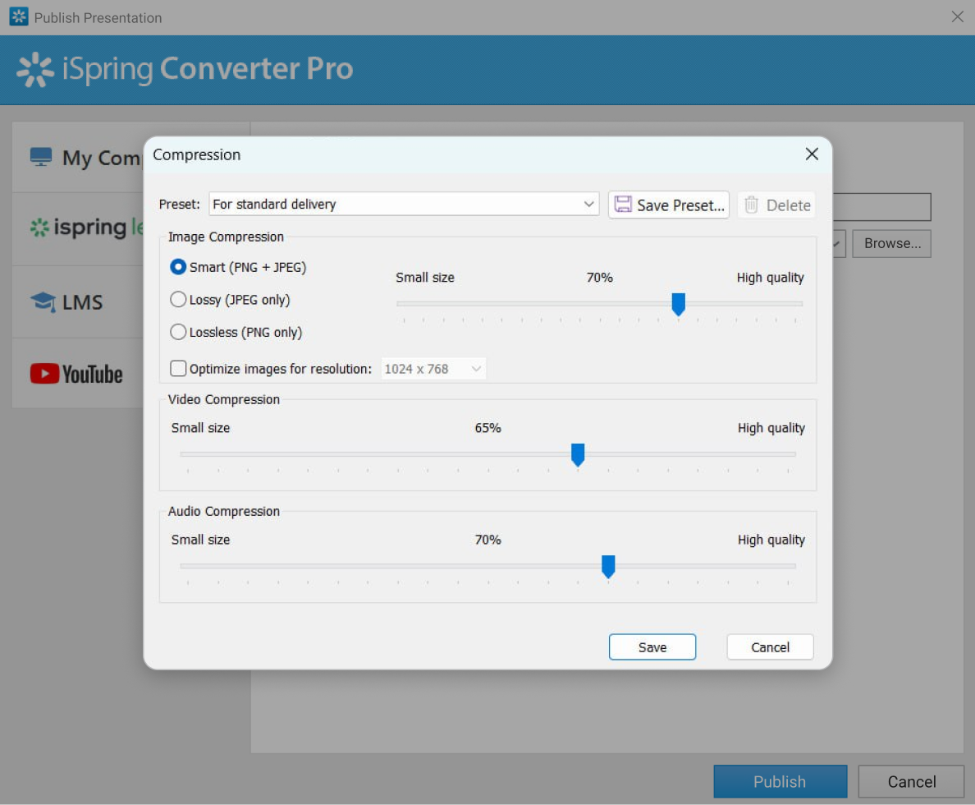Click the trash can icon on Delete
Image resolution: width=975 pixels, height=805 pixels.
(751, 205)
